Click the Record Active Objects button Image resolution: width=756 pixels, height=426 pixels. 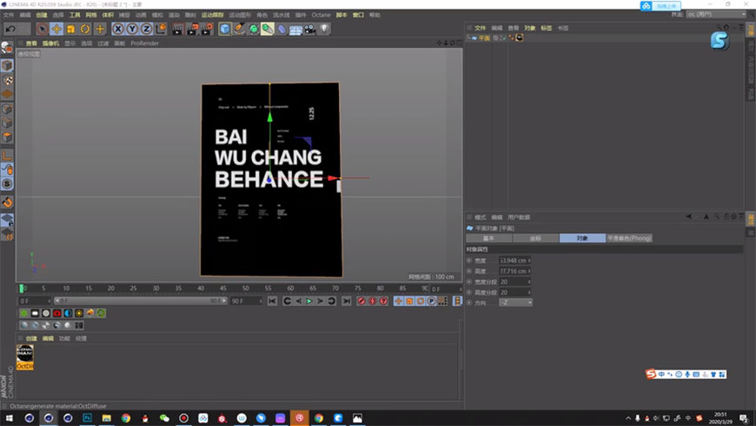[361, 301]
